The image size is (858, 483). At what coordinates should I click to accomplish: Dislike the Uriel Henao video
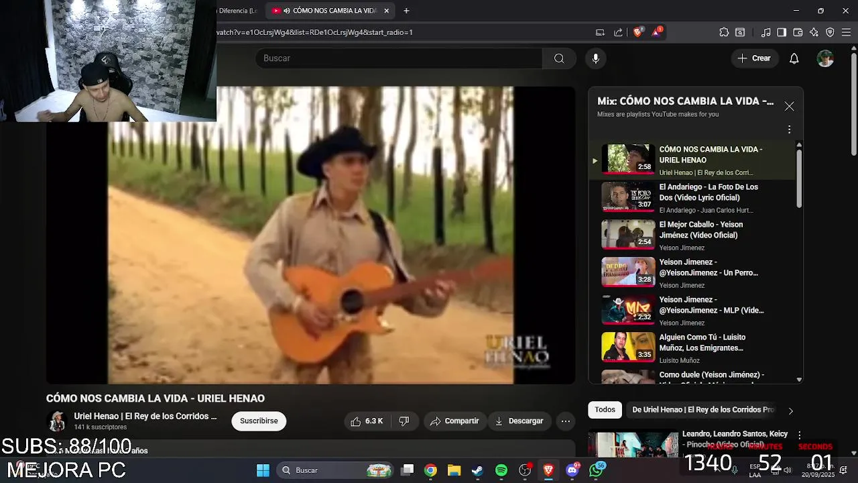[x=404, y=421]
